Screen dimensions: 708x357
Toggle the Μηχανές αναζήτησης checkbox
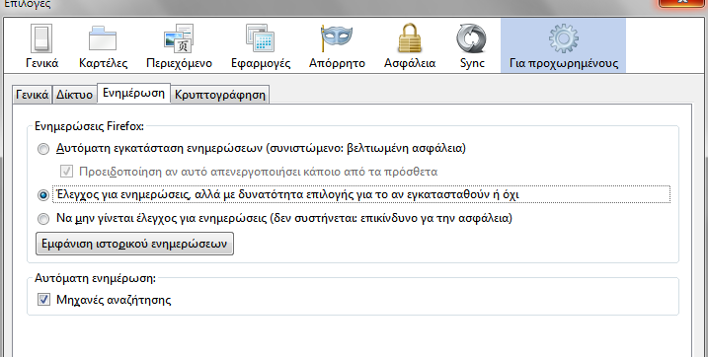coord(43,299)
